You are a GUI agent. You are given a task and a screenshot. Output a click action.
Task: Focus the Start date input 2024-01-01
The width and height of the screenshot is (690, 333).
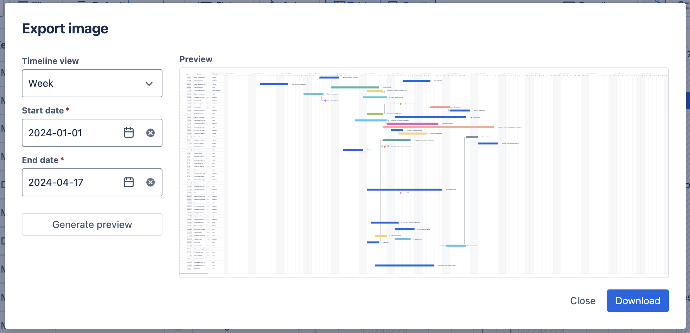coord(70,133)
